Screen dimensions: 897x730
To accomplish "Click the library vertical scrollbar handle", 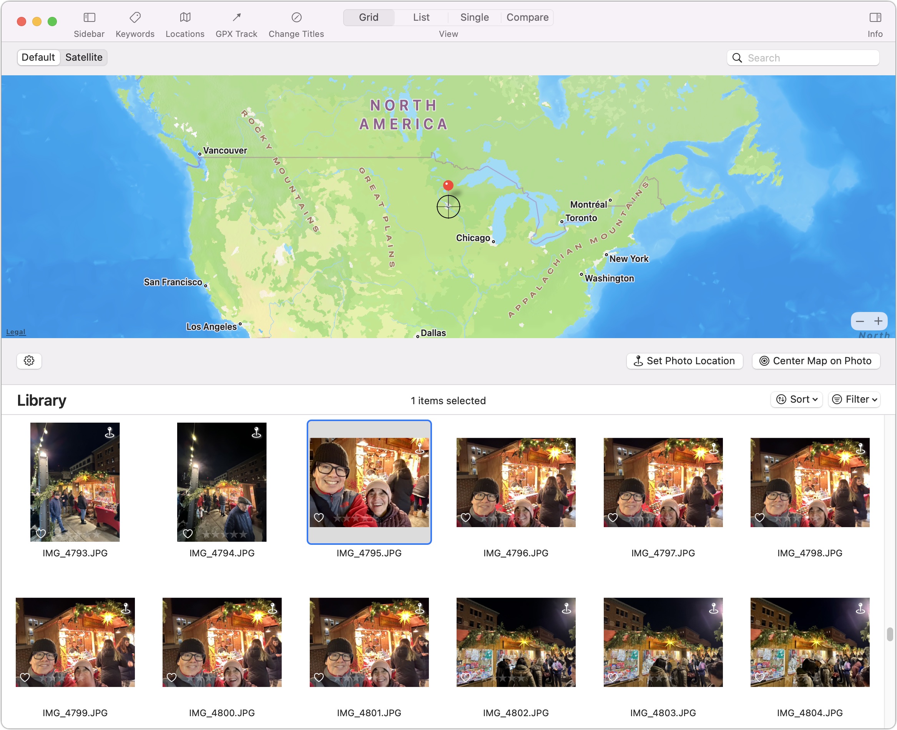I will pos(890,634).
